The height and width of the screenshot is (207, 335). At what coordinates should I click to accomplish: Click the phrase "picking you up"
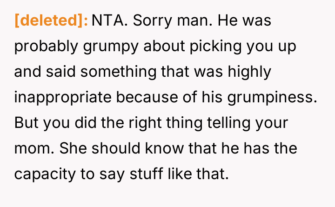[248, 47]
